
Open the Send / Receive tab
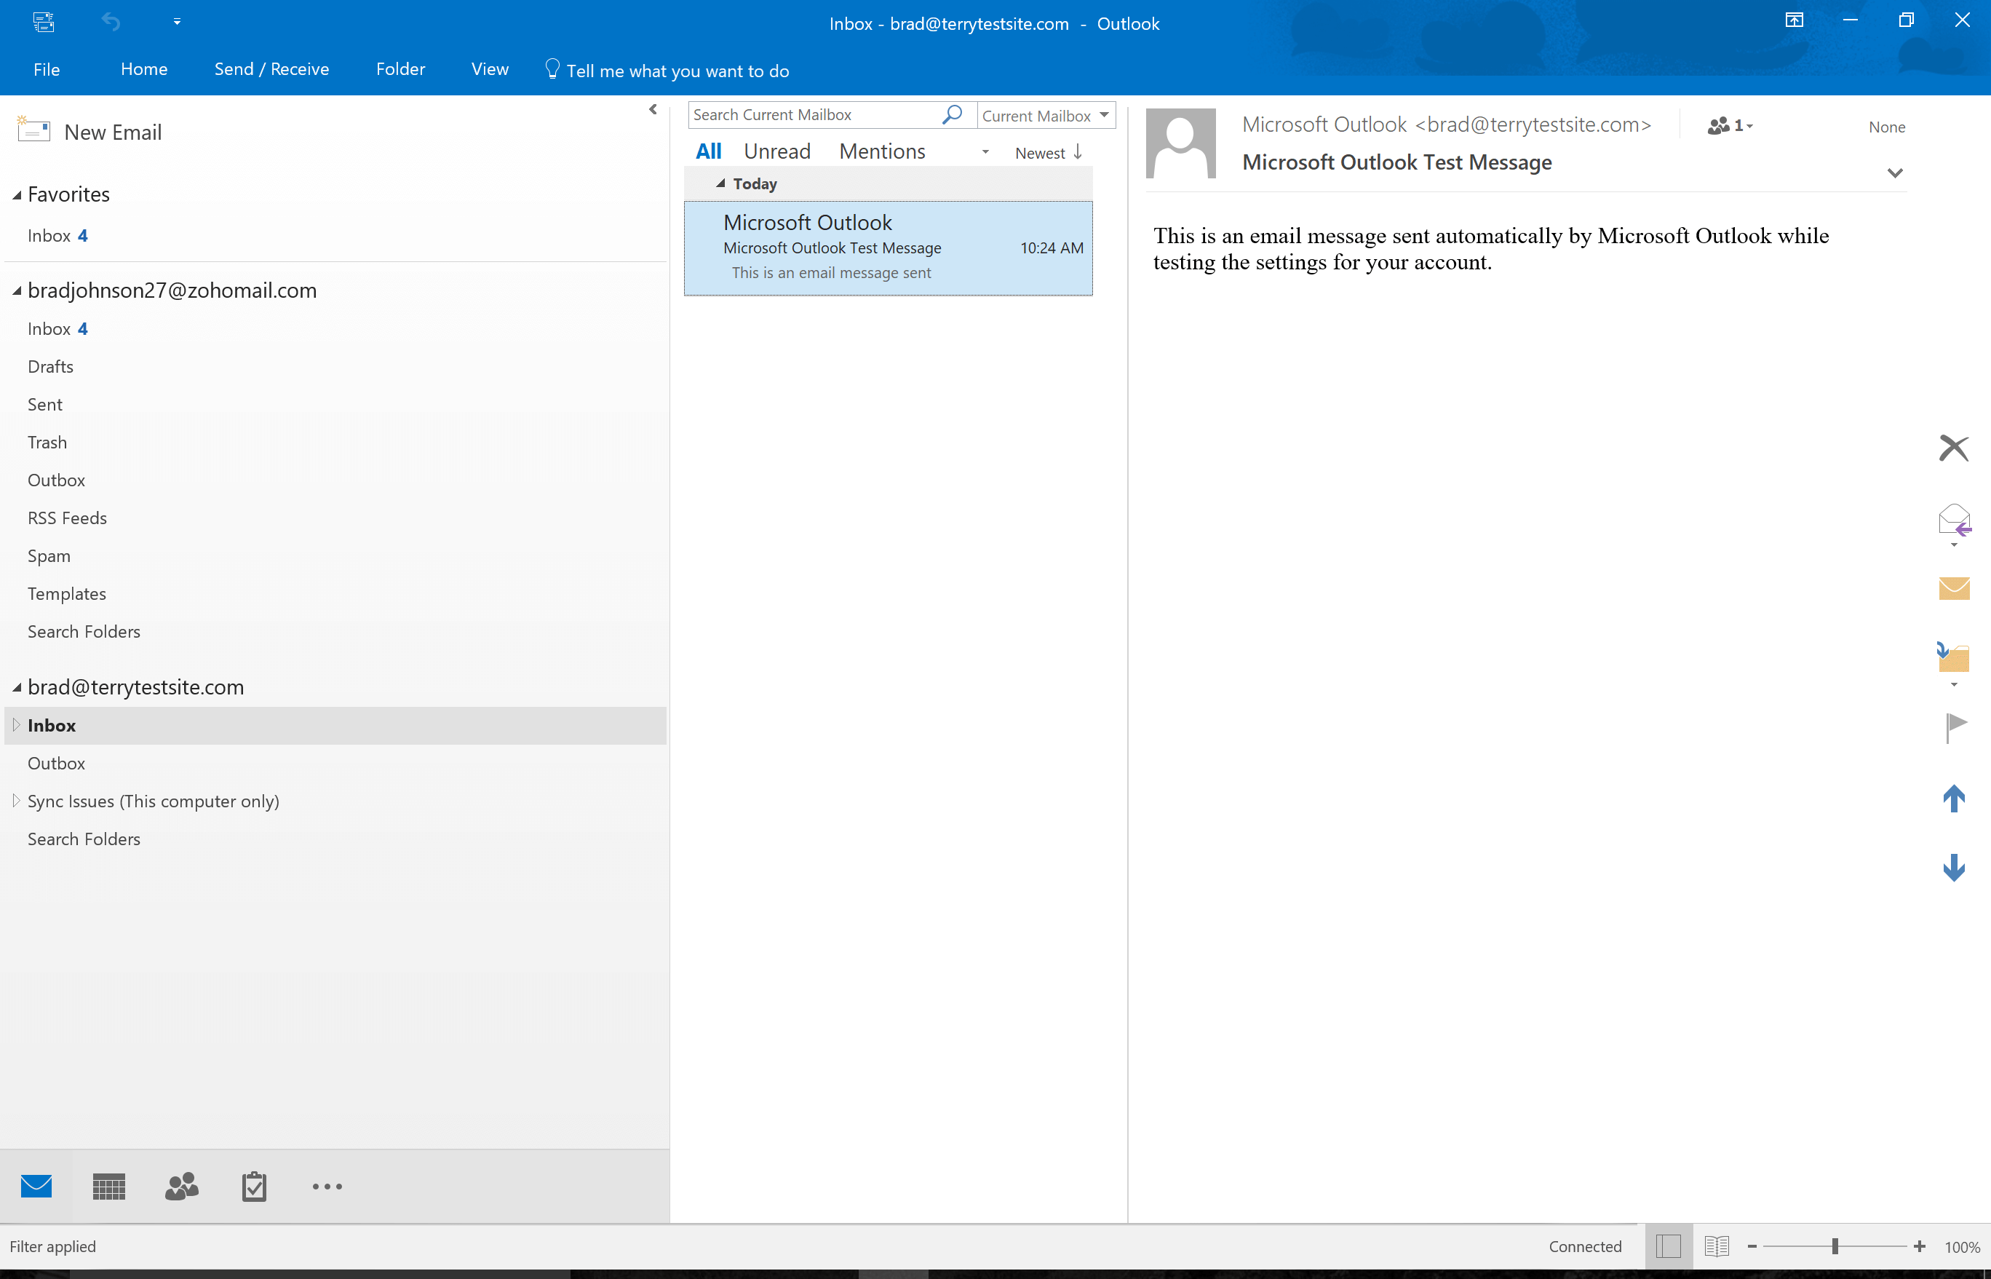[x=271, y=70]
